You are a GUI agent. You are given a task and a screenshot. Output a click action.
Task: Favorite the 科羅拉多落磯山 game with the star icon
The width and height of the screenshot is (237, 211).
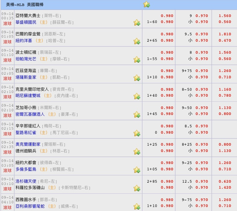coord(137,188)
